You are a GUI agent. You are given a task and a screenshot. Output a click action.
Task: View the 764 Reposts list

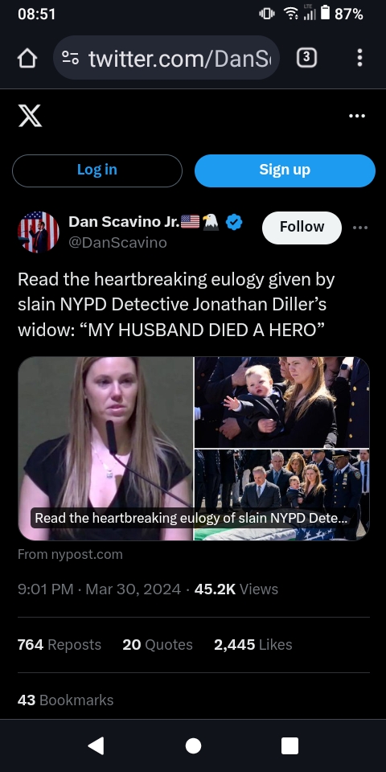point(59,644)
